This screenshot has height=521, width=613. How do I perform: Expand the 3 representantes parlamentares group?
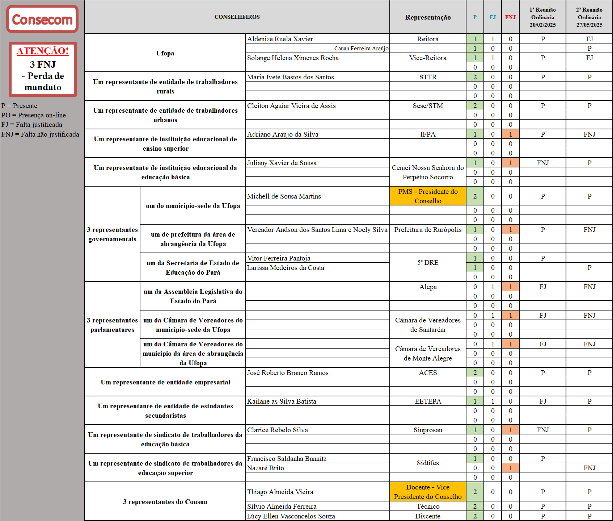pos(112,325)
